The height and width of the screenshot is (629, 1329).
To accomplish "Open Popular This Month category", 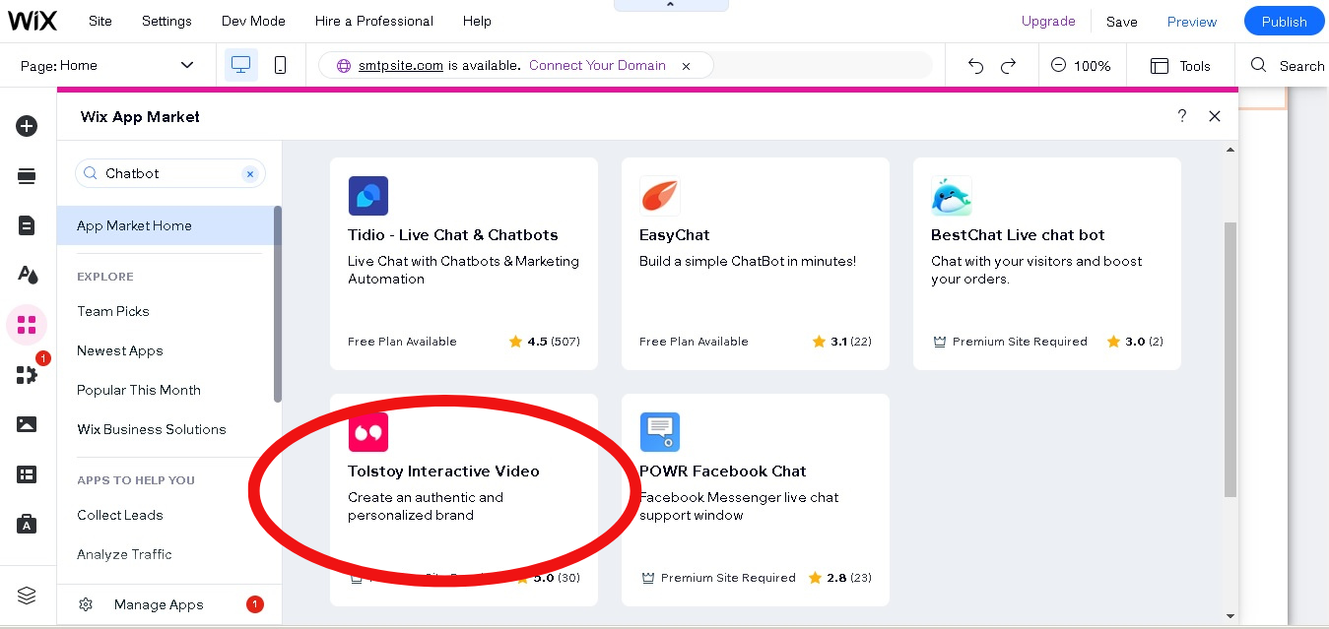I will click(139, 390).
